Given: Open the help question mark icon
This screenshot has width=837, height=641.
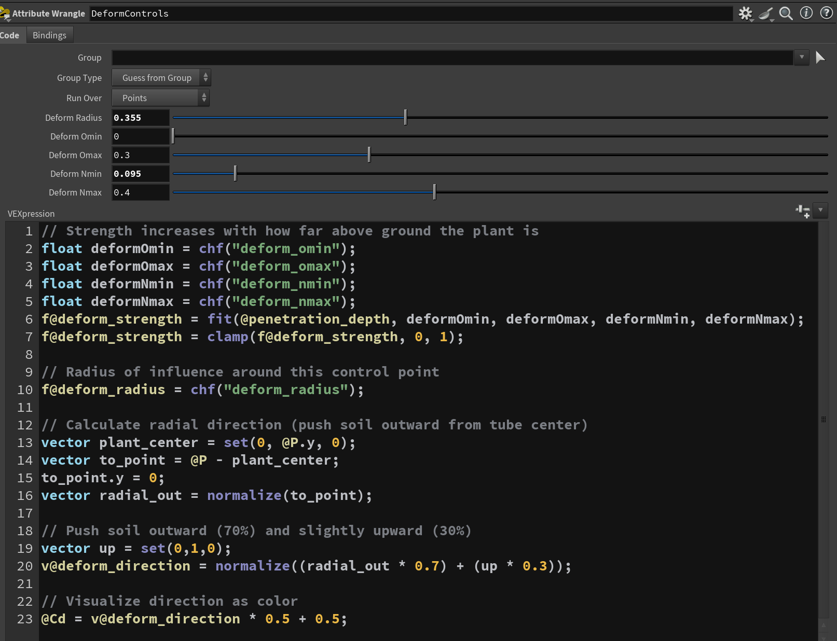Looking at the screenshot, I should pos(826,13).
